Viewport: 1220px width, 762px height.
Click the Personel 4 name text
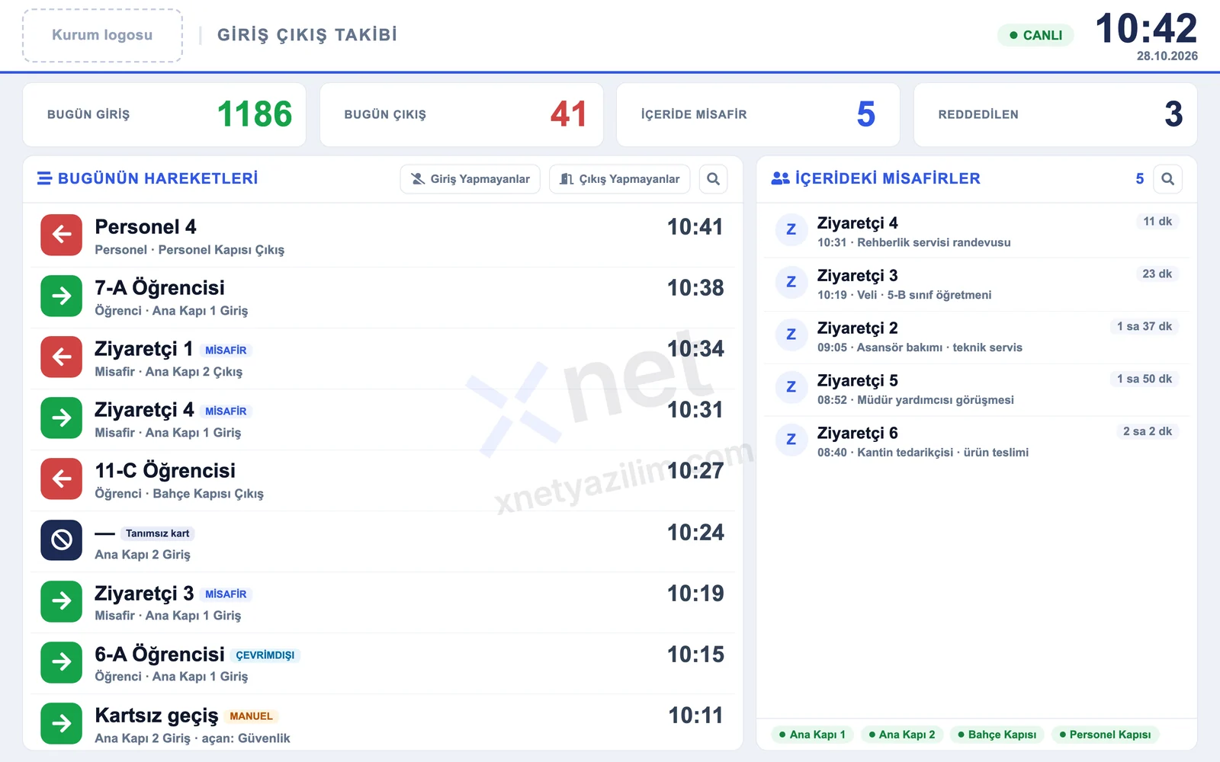click(x=146, y=227)
